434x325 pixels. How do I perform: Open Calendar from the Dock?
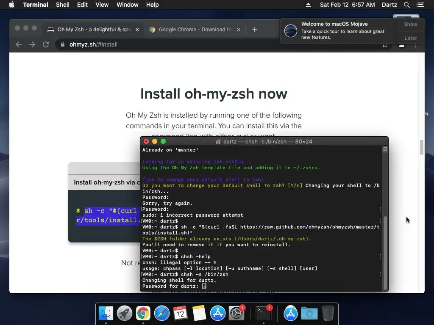pos(180,314)
